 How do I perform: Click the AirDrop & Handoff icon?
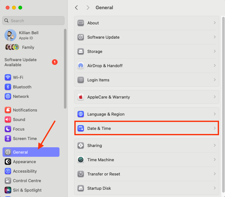[x=81, y=66]
